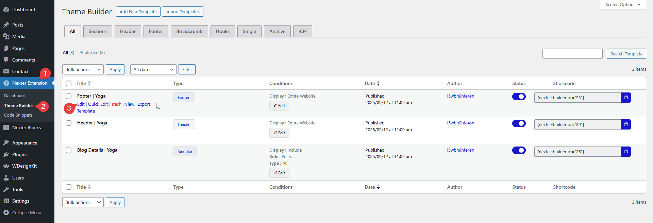This screenshot has height=223, width=653.
Task: Click the Collapse Menu icon
Action: click(x=6, y=212)
